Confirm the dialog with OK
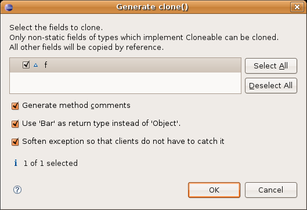307x210 pixels. [214, 190]
